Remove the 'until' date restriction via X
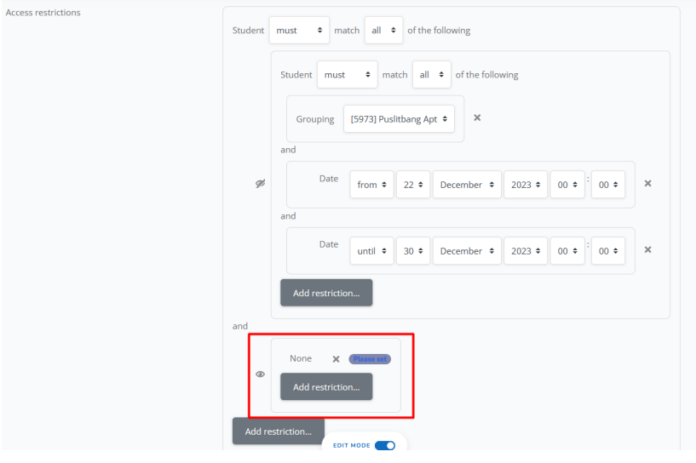The image size is (696, 463). (x=647, y=250)
